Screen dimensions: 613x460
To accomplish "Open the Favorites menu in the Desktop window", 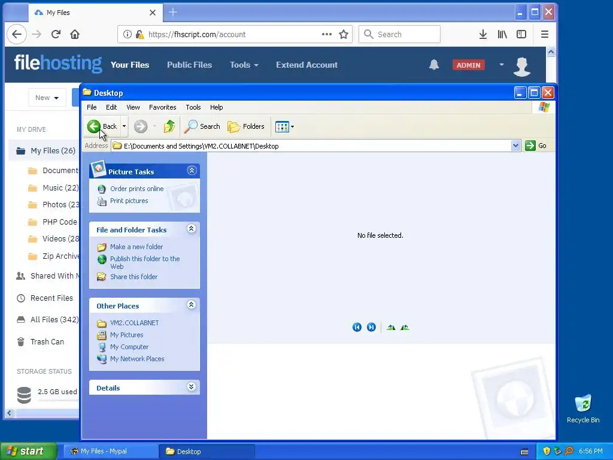I will point(163,107).
